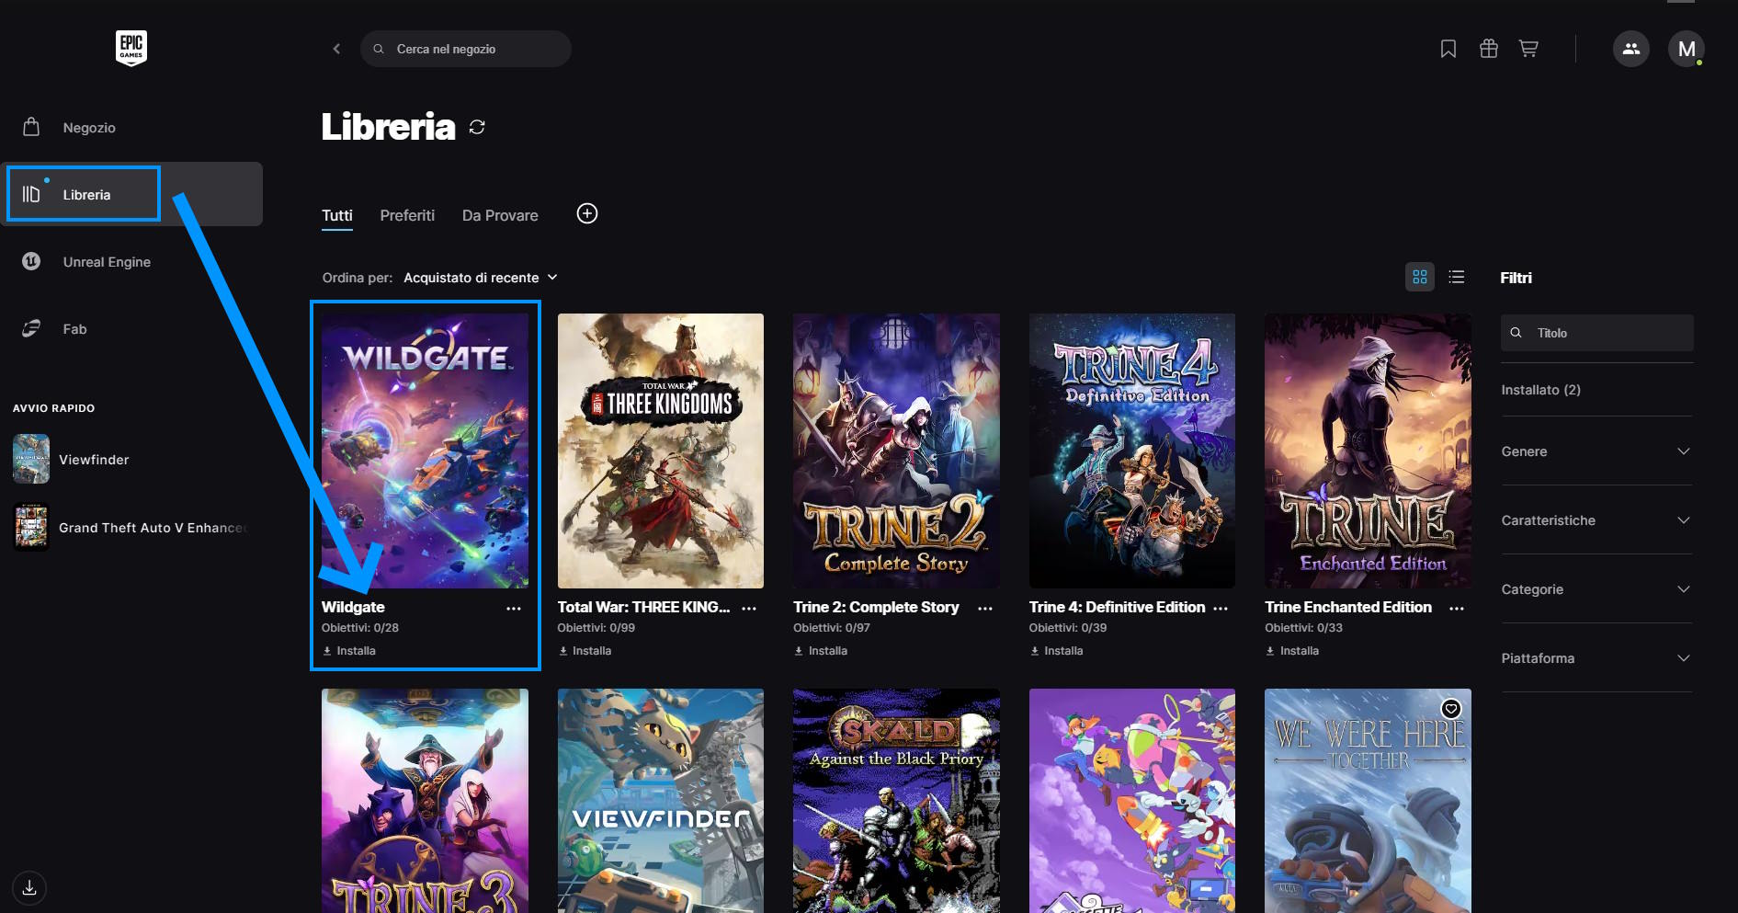Switch to list view layout
This screenshot has height=913, width=1738.
pos(1456,277)
